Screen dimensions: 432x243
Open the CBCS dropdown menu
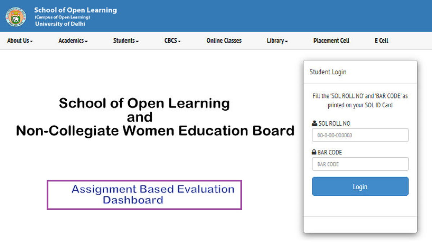point(172,41)
